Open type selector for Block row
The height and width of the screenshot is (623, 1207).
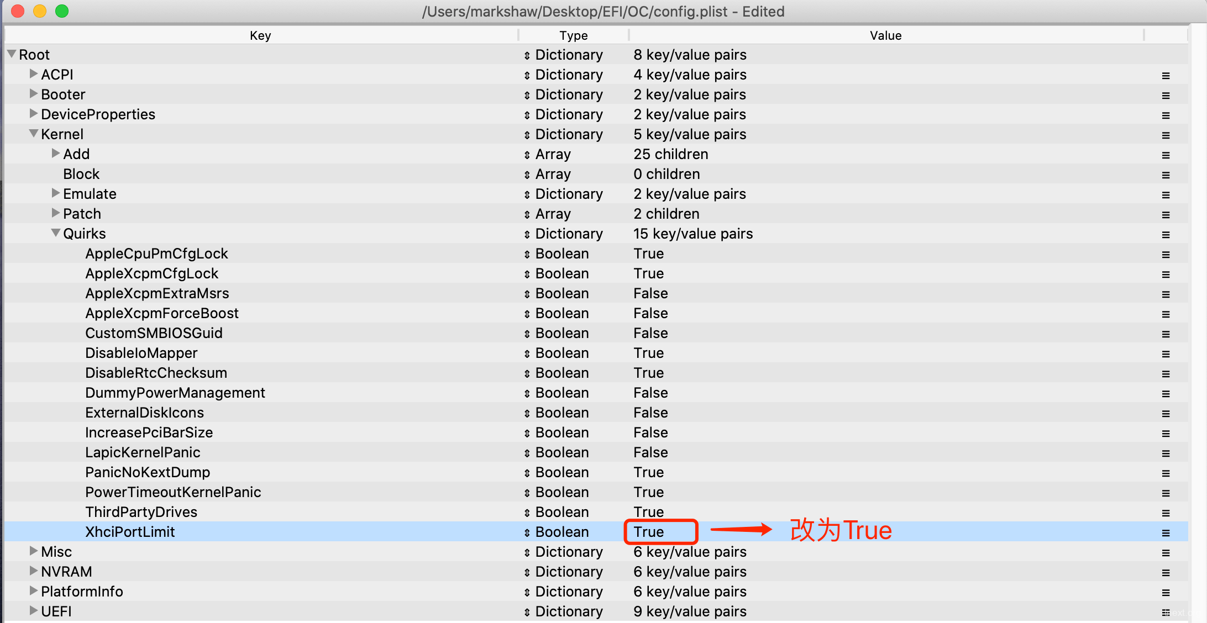[527, 175]
